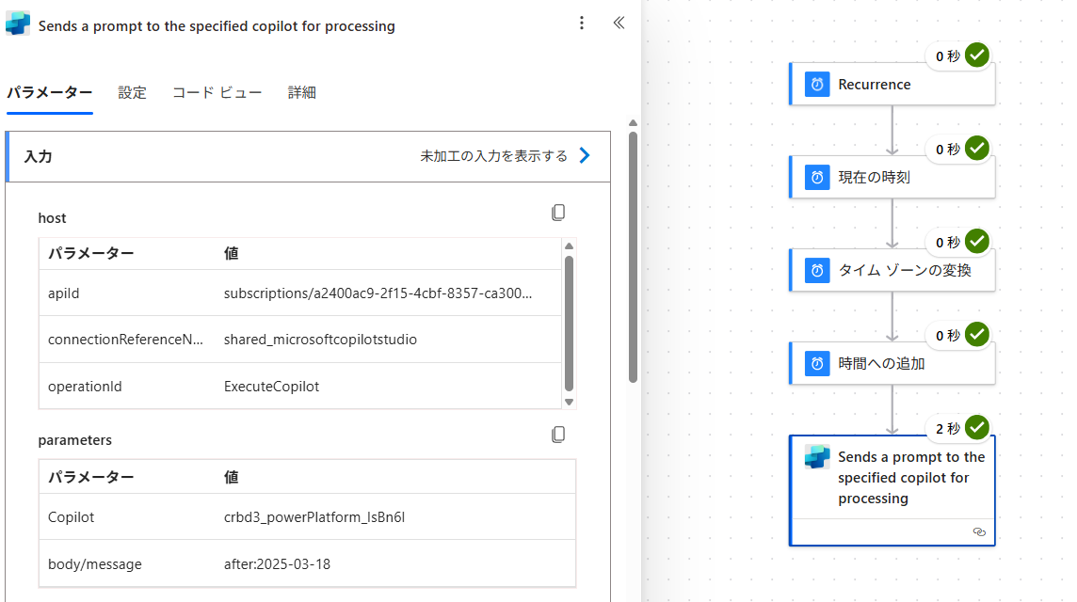This screenshot has width=1077, height=602.
Task: Click the connection link icon on Copilot step
Action: (x=979, y=532)
